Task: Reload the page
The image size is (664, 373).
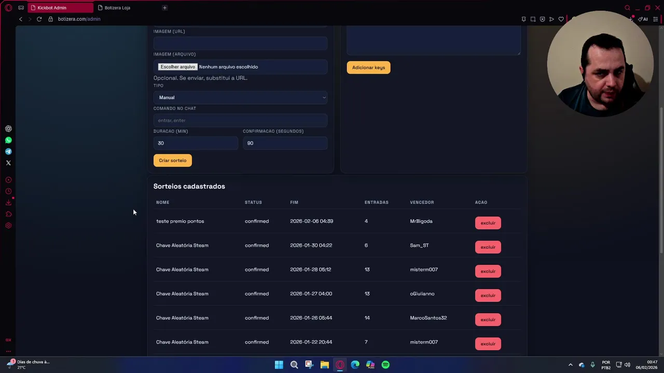Action: point(39,19)
